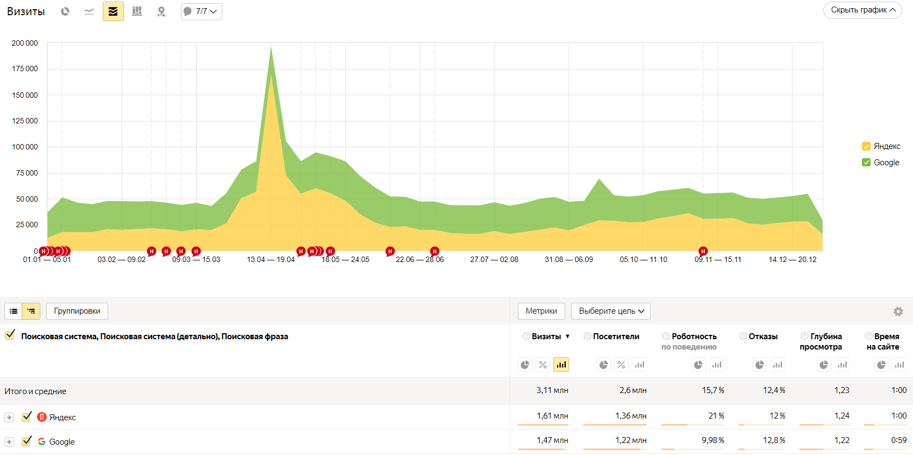Open the Выберите цель dropdown
This screenshot has height=455, width=913.
611,311
